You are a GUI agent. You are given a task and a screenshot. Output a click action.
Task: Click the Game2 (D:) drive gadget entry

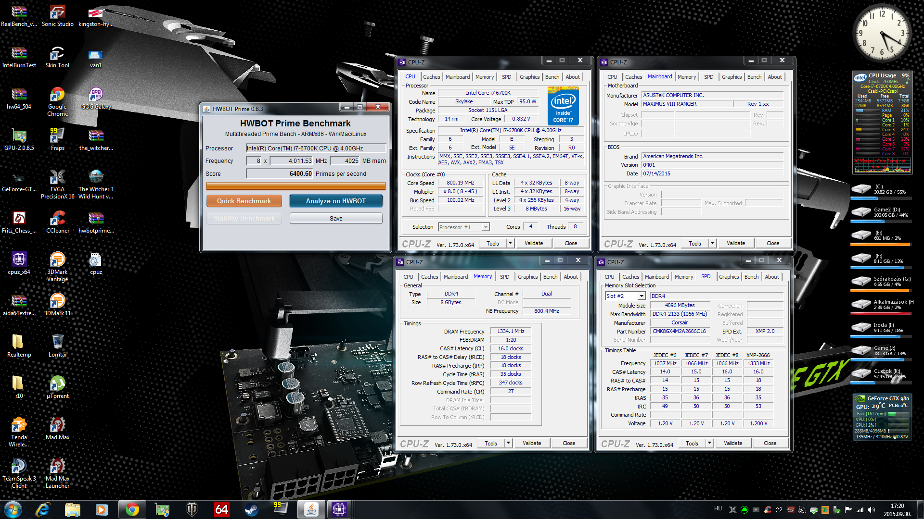(881, 213)
